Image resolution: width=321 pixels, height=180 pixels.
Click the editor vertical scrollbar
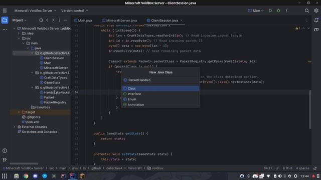[x=310, y=109]
